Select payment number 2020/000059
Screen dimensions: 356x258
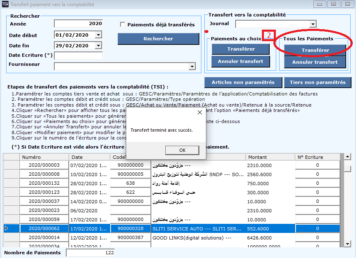click(x=44, y=219)
